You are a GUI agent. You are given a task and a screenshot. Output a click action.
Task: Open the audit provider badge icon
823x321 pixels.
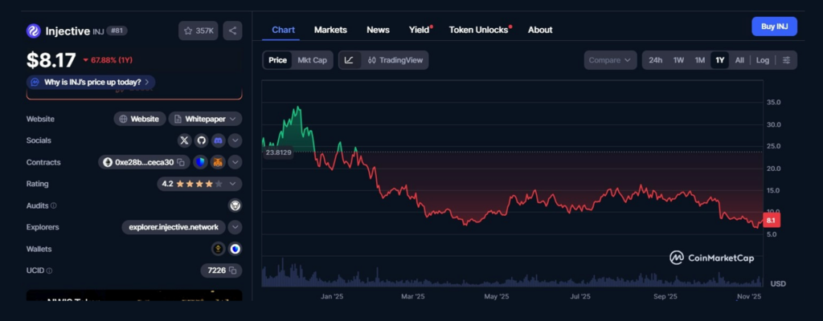235,205
